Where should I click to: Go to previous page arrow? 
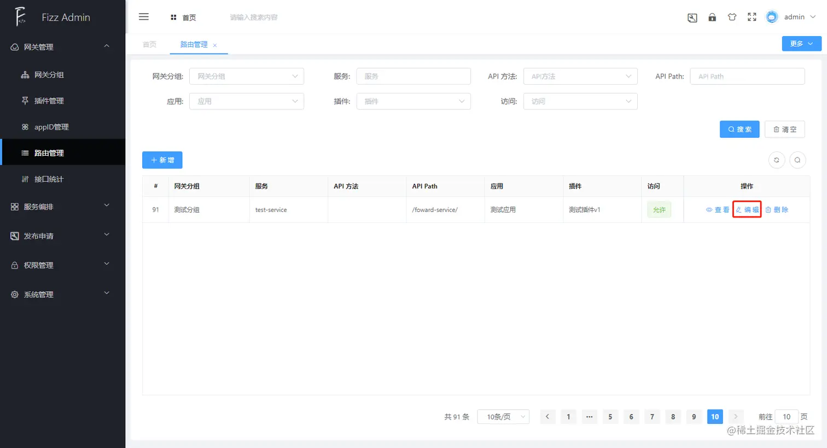click(548, 417)
